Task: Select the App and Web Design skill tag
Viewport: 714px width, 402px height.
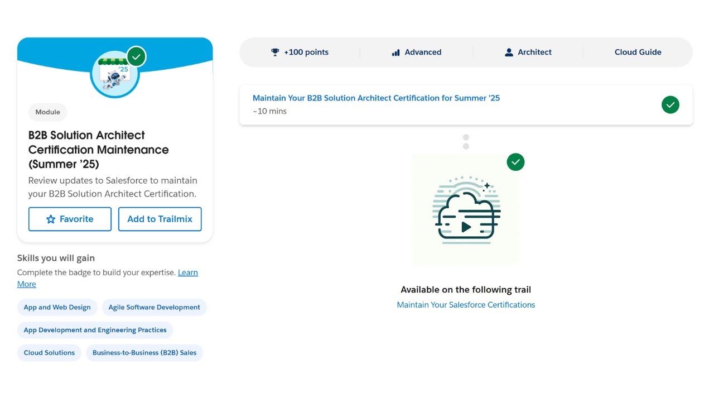Action: [x=57, y=307]
